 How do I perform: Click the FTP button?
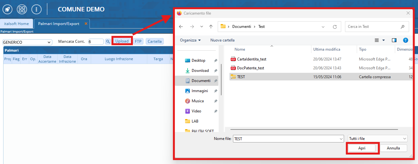tap(138, 41)
